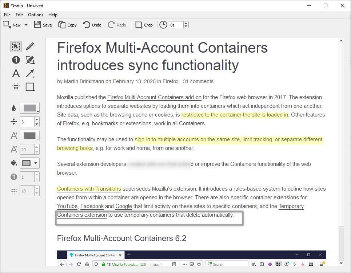Select the Rectangle shape tool
Image resolution: width=351 pixels, height=273 pixels.
pos(30,87)
